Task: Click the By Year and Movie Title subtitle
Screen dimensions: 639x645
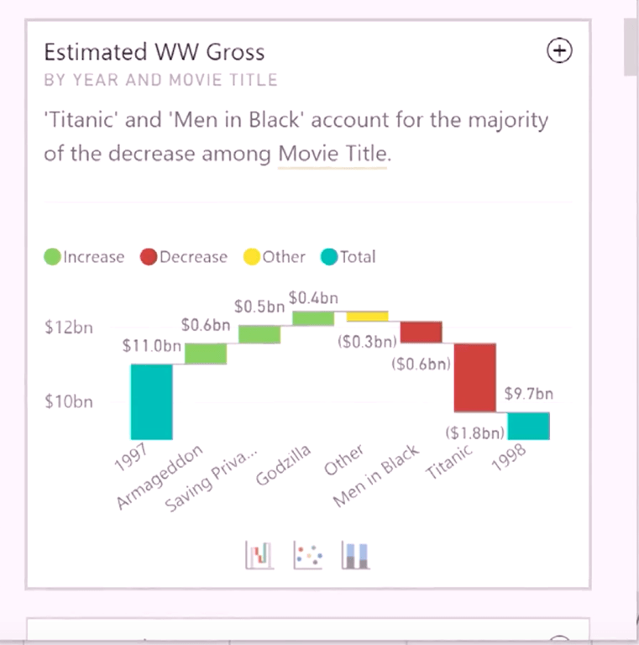Action: coord(160,81)
